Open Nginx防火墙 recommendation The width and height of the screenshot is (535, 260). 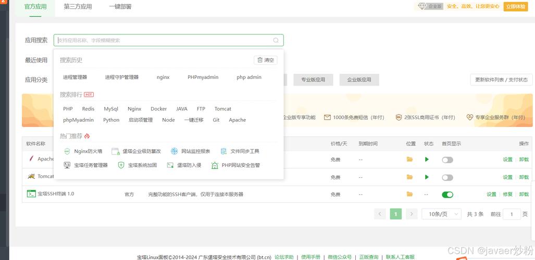(x=83, y=151)
